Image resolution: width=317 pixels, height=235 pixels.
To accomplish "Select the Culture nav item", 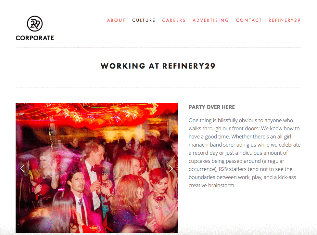I will 144,20.
